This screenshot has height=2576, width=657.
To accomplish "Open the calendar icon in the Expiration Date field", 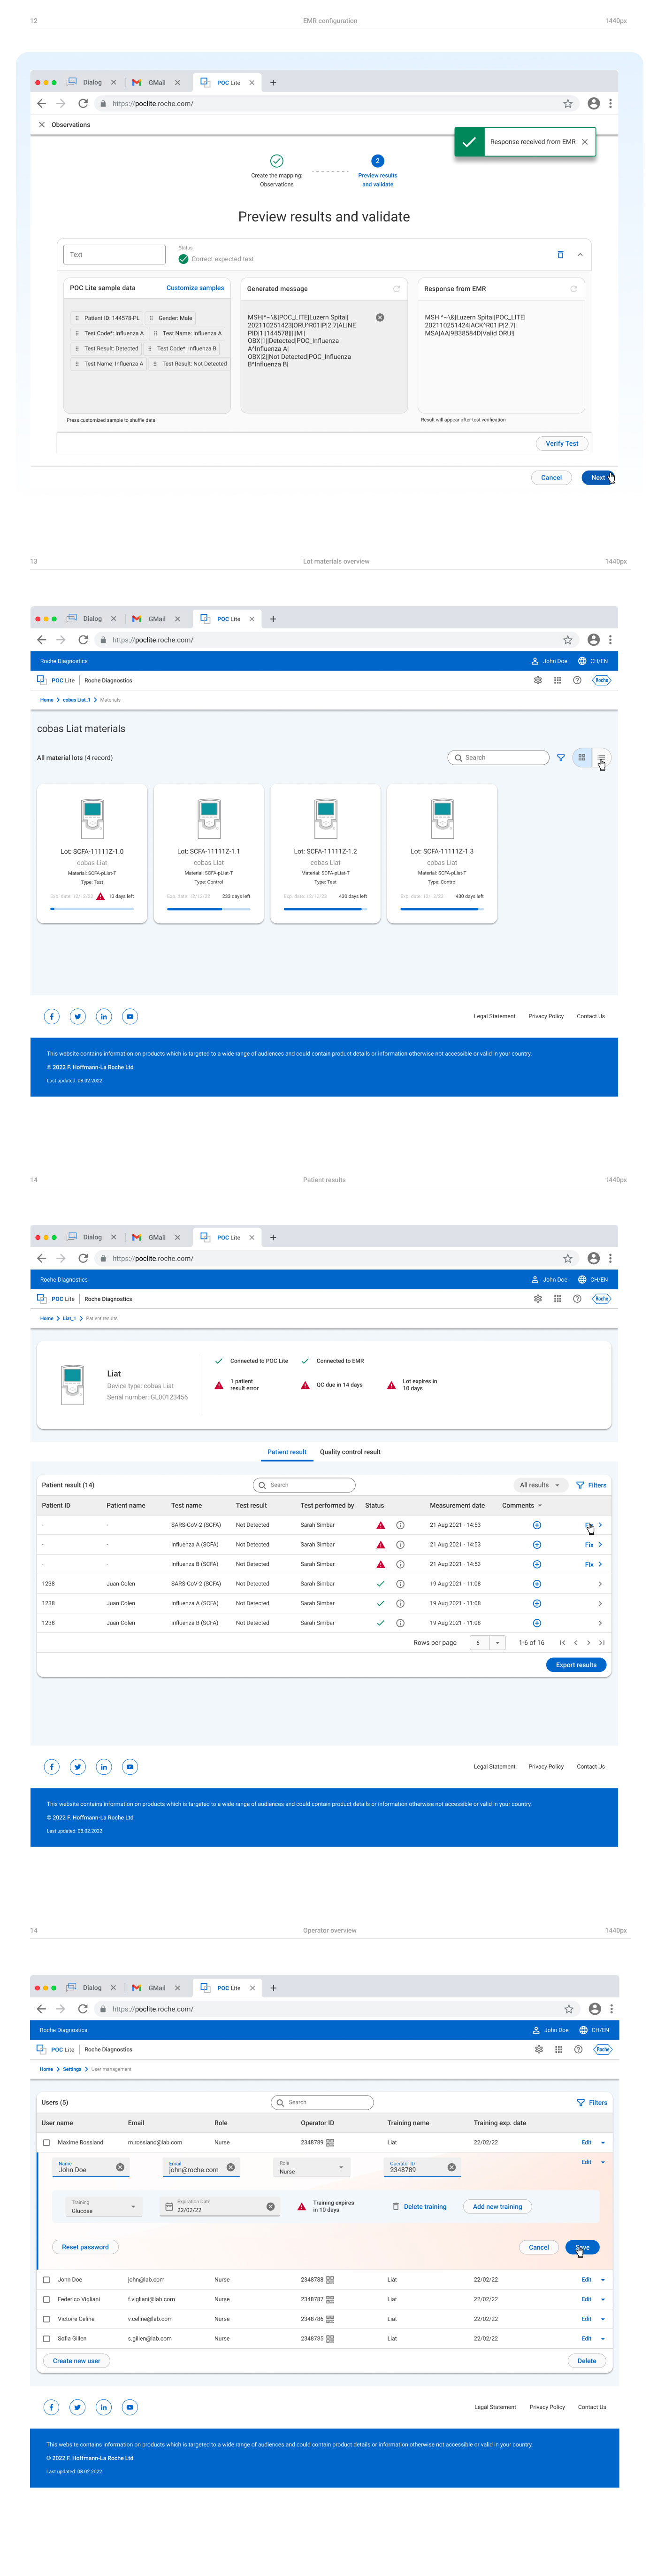I will click(169, 2206).
